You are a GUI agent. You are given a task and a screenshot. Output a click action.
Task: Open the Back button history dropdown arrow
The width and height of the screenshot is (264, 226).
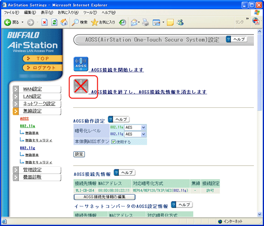click(22, 22)
